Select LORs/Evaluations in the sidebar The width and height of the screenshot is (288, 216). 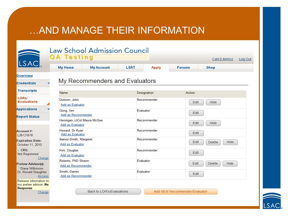click(x=28, y=100)
